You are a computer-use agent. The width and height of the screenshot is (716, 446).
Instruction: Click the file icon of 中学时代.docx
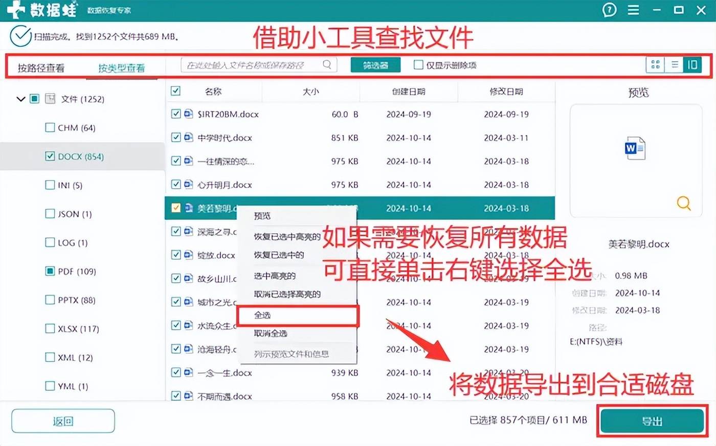[188, 138]
